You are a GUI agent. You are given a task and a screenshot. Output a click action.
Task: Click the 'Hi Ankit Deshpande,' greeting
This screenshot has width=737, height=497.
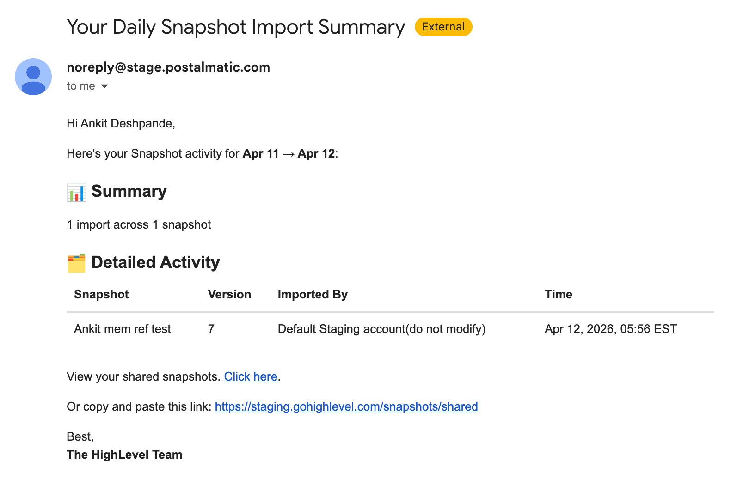tap(121, 124)
